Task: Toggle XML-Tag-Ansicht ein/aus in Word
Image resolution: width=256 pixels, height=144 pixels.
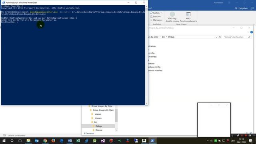Action: pyautogui.click(x=172, y=17)
